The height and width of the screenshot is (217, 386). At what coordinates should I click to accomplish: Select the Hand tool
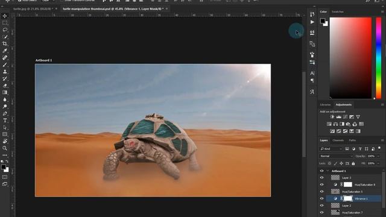[x=5, y=141]
